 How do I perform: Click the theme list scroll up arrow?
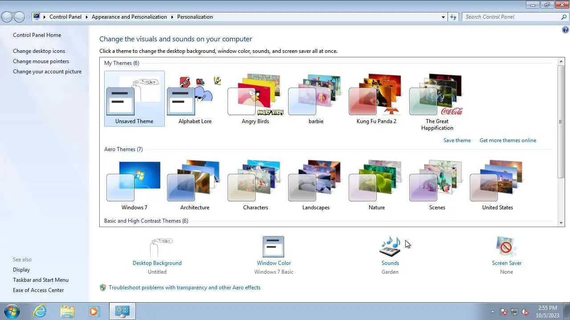click(561, 61)
